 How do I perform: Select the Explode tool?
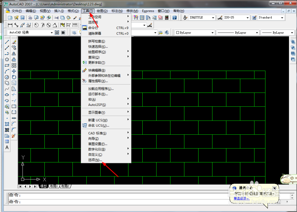14,136
